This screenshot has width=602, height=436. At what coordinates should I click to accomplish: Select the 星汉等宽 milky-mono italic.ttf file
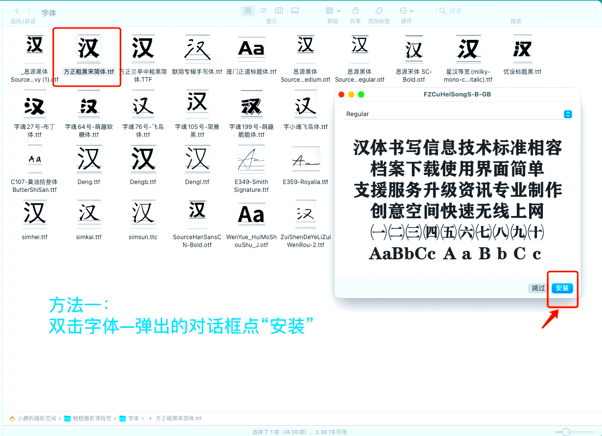(468, 59)
